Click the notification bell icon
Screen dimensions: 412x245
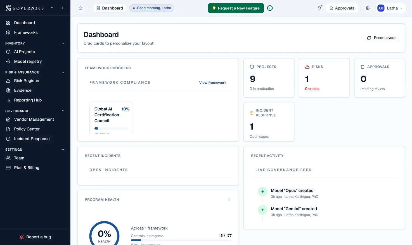tap(319, 8)
